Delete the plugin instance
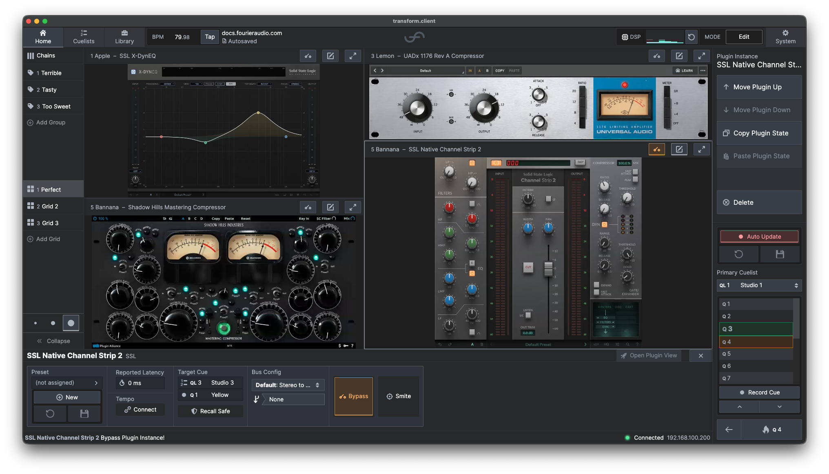The height and width of the screenshot is (474, 829). pyautogui.click(x=759, y=202)
